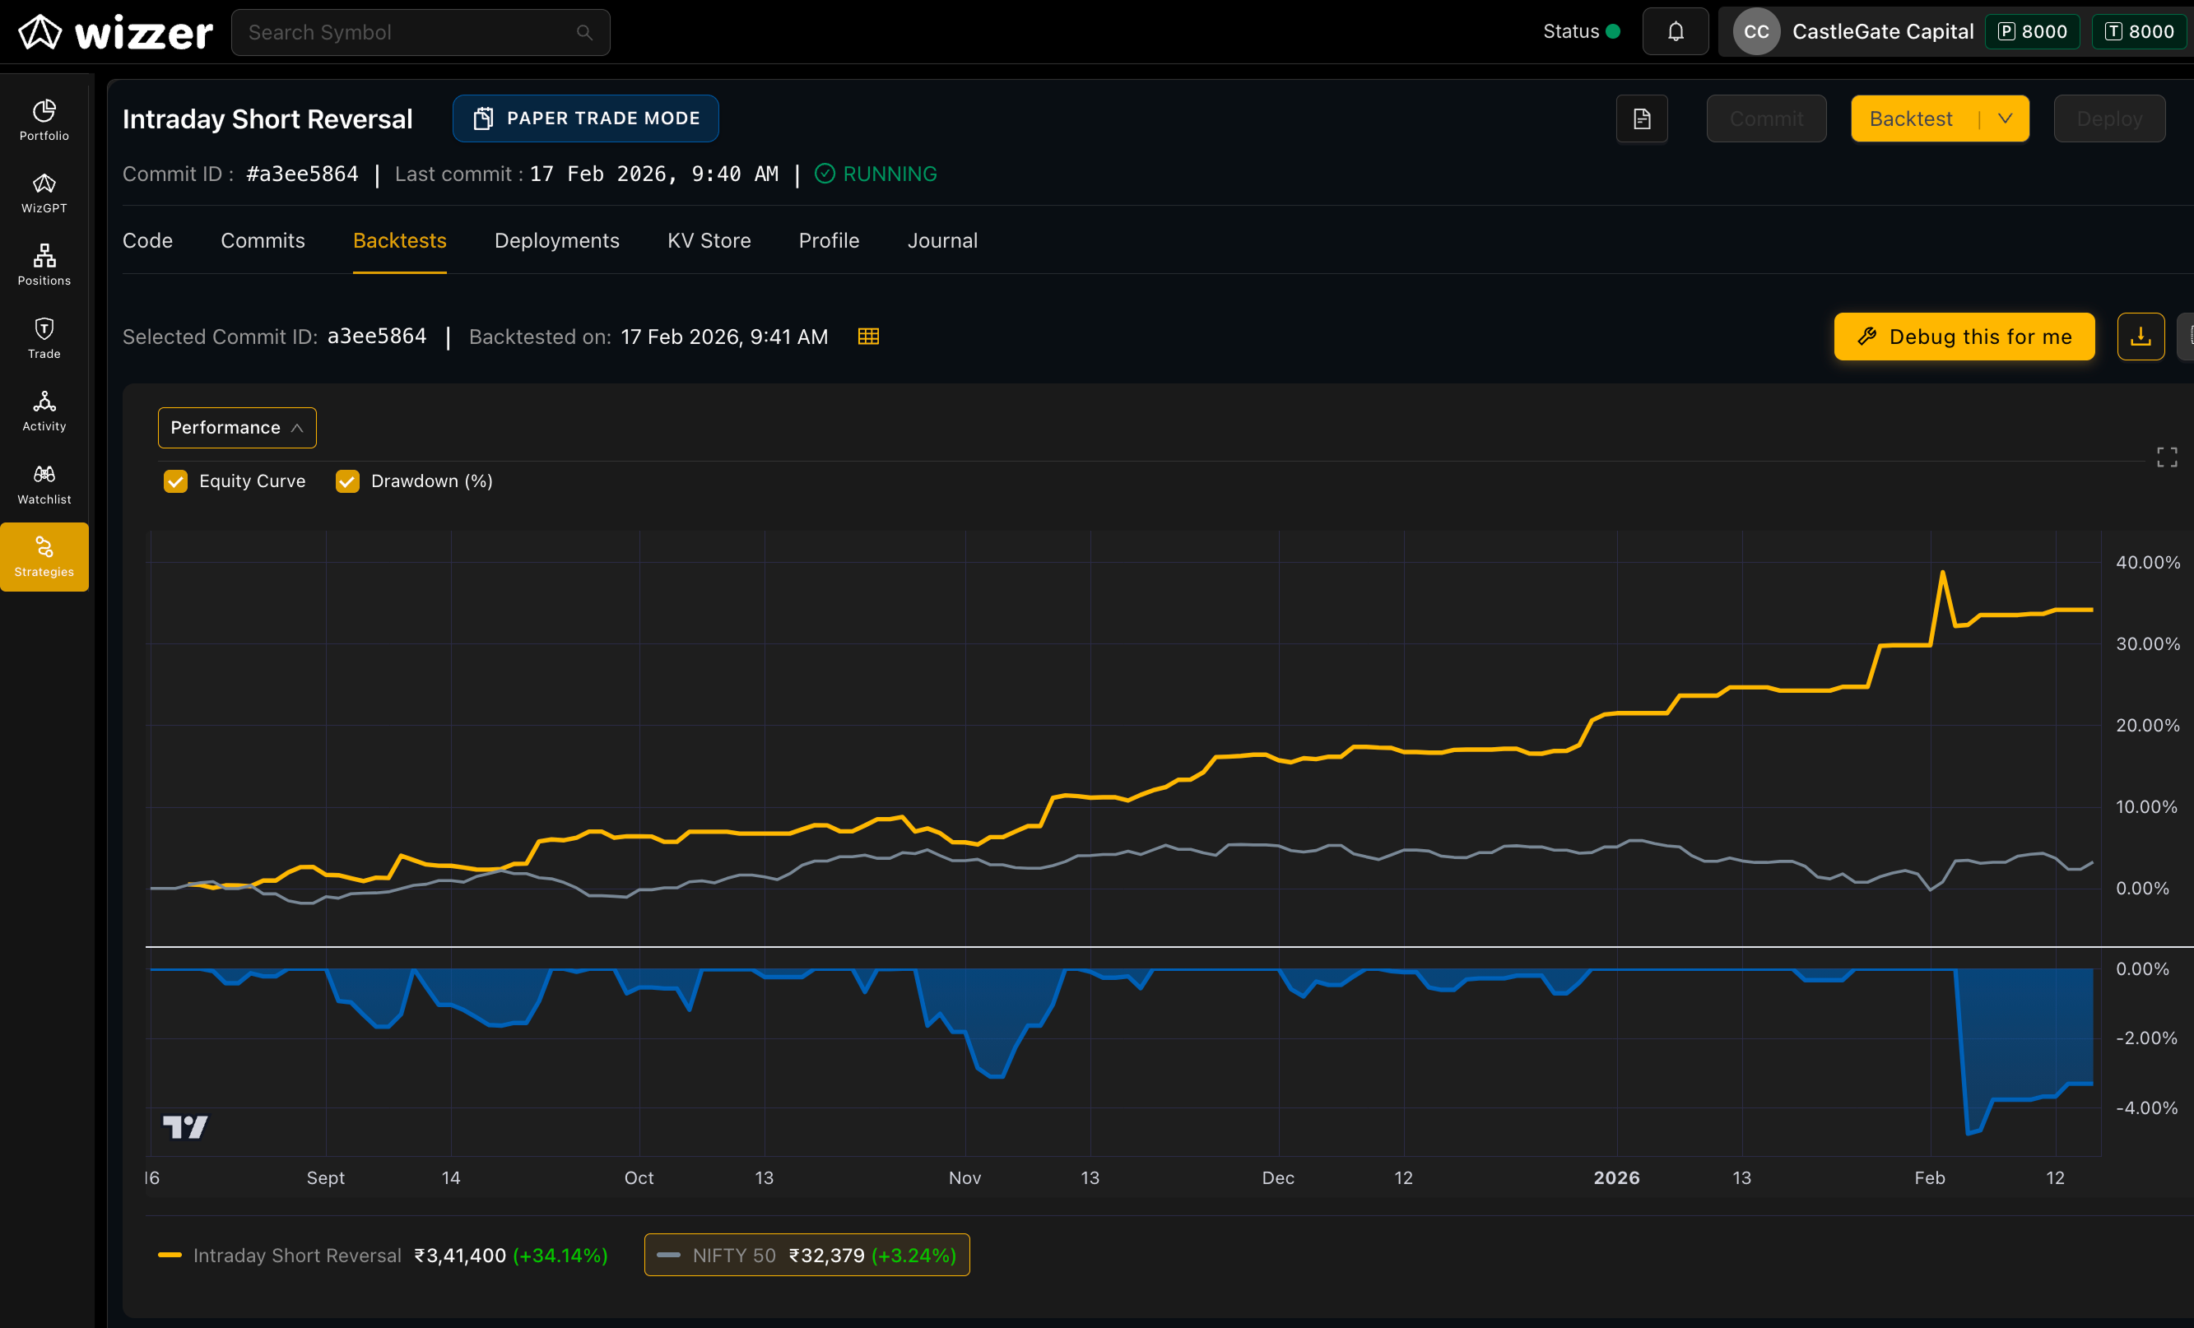Switch to the KV Store tab

709,241
